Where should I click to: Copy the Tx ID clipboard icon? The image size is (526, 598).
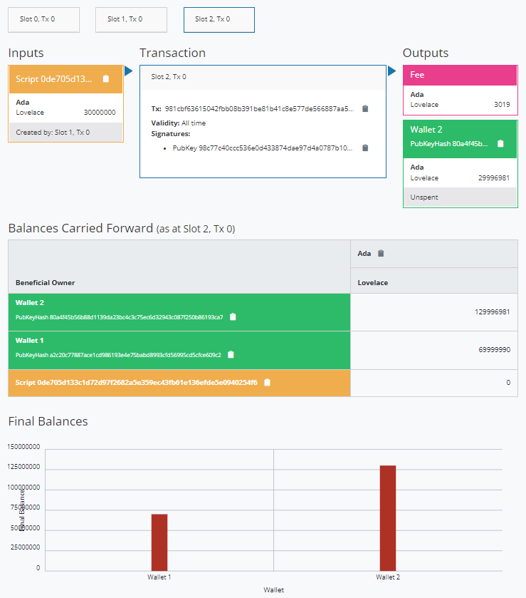pyautogui.click(x=365, y=109)
